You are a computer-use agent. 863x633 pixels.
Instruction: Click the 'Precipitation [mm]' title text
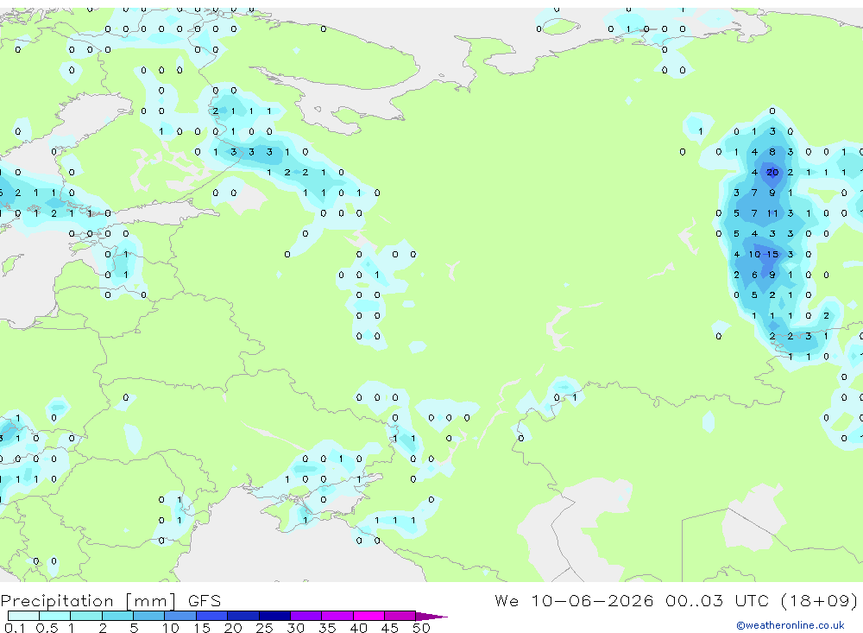(89, 601)
